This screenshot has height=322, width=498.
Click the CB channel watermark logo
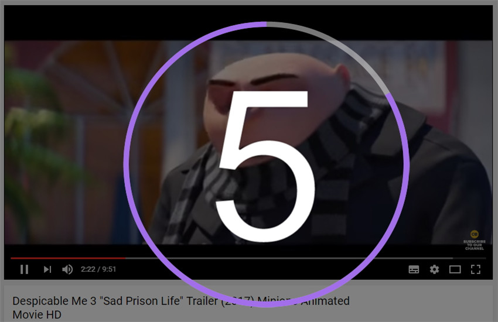[474, 234]
